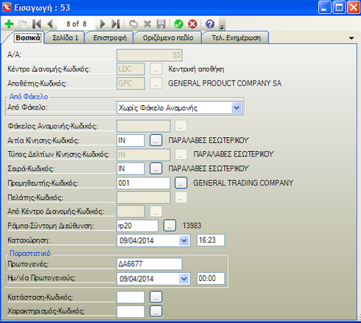Close the Εισαγωγή window
This screenshot has height=323, width=361.
[354, 7]
